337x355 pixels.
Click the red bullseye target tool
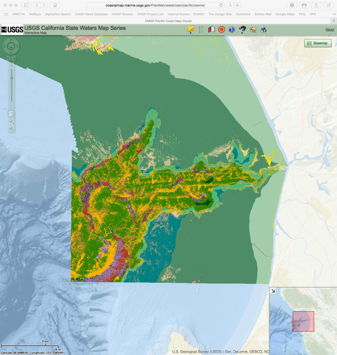click(221, 29)
